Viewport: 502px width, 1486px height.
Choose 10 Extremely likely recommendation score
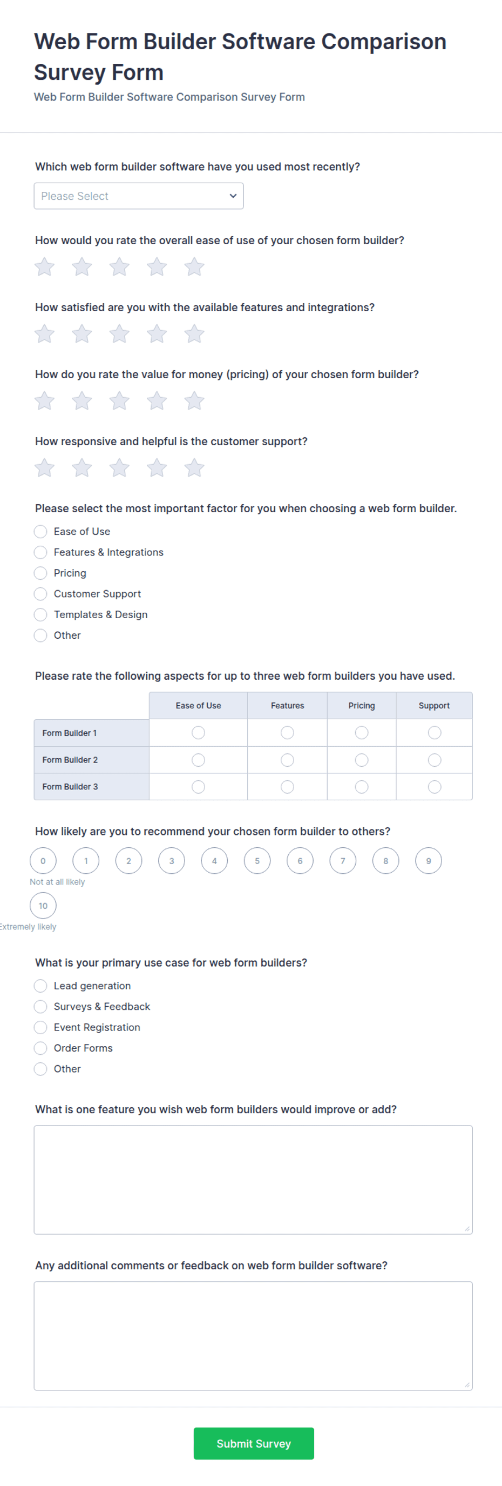coord(43,906)
